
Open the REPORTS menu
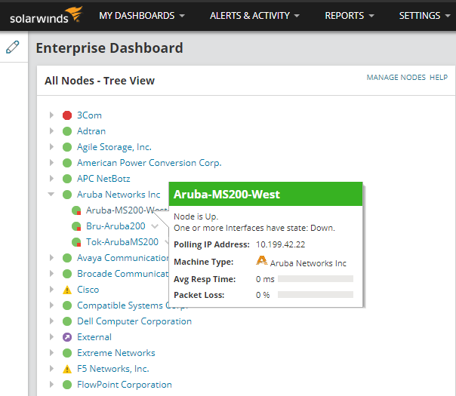coord(350,15)
